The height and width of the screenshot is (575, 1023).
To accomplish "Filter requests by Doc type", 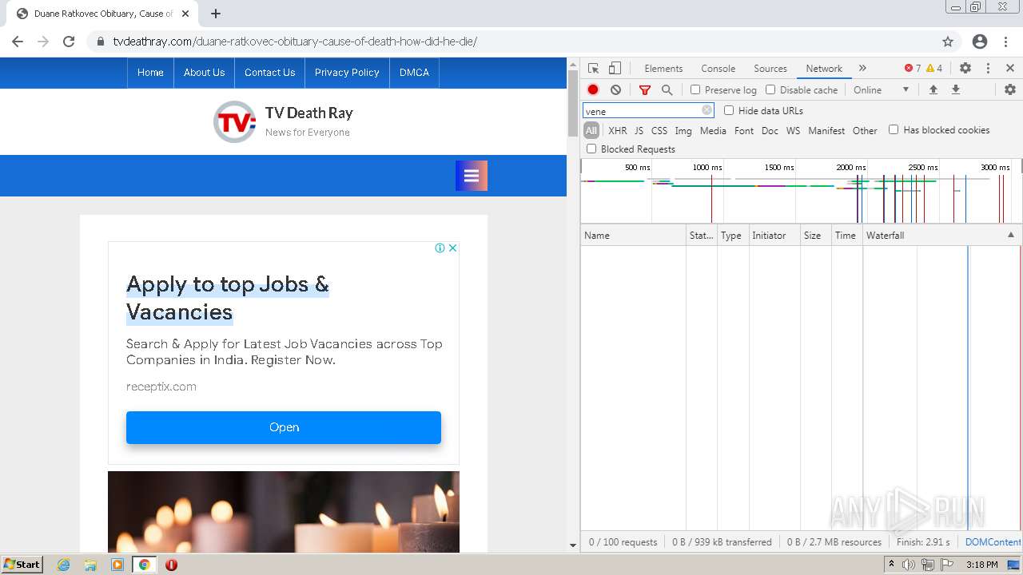I will [x=770, y=131].
